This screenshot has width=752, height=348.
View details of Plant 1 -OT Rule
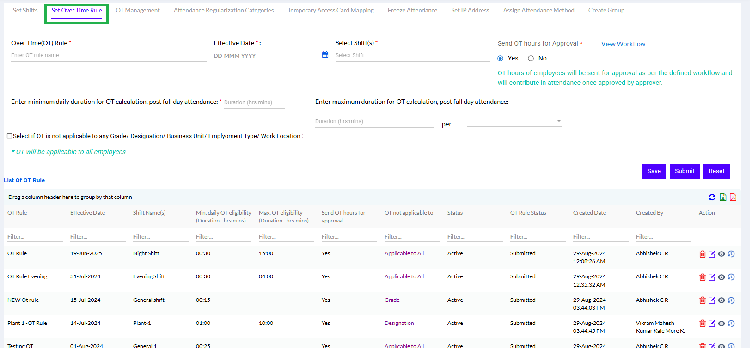[x=721, y=324]
